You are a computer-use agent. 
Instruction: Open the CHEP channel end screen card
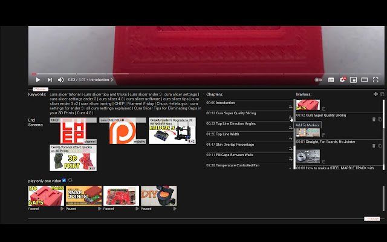click(x=73, y=131)
